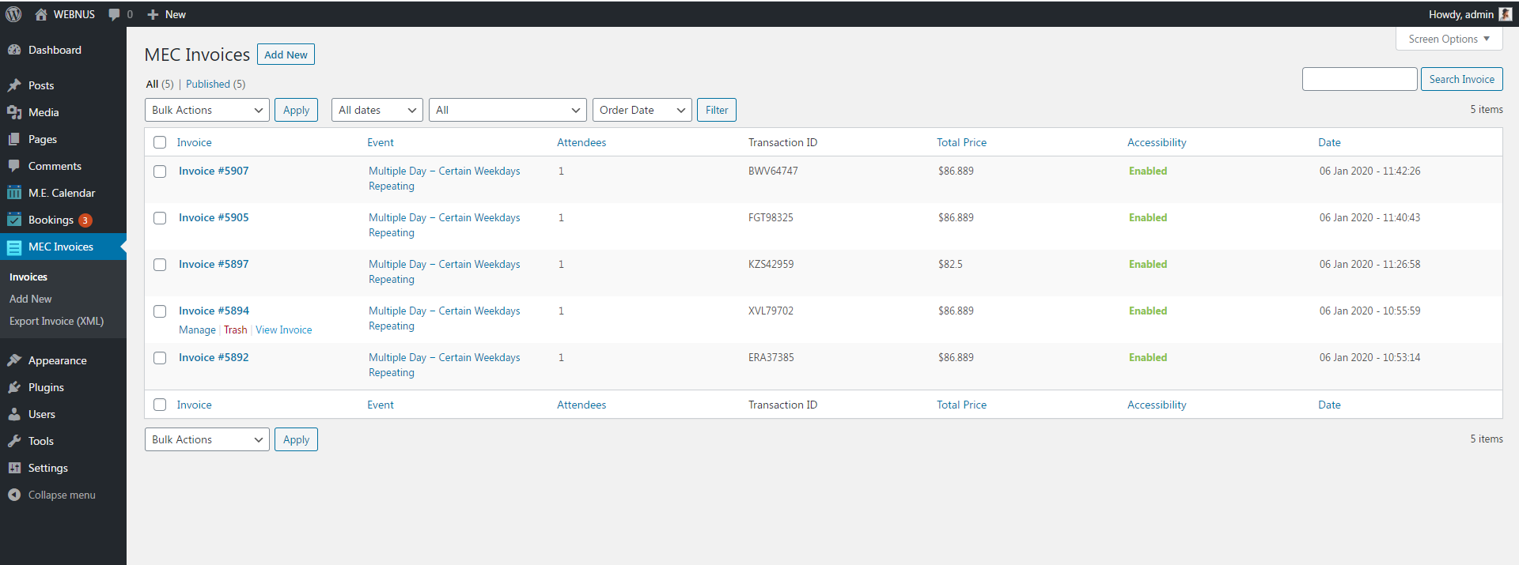This screenshot has width=1519, height=565.
Task: Open the bottom Bulk Actions dropdown
Action: tap(207, 439)
